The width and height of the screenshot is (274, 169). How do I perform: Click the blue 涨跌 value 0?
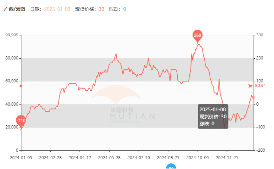(124, 9)
